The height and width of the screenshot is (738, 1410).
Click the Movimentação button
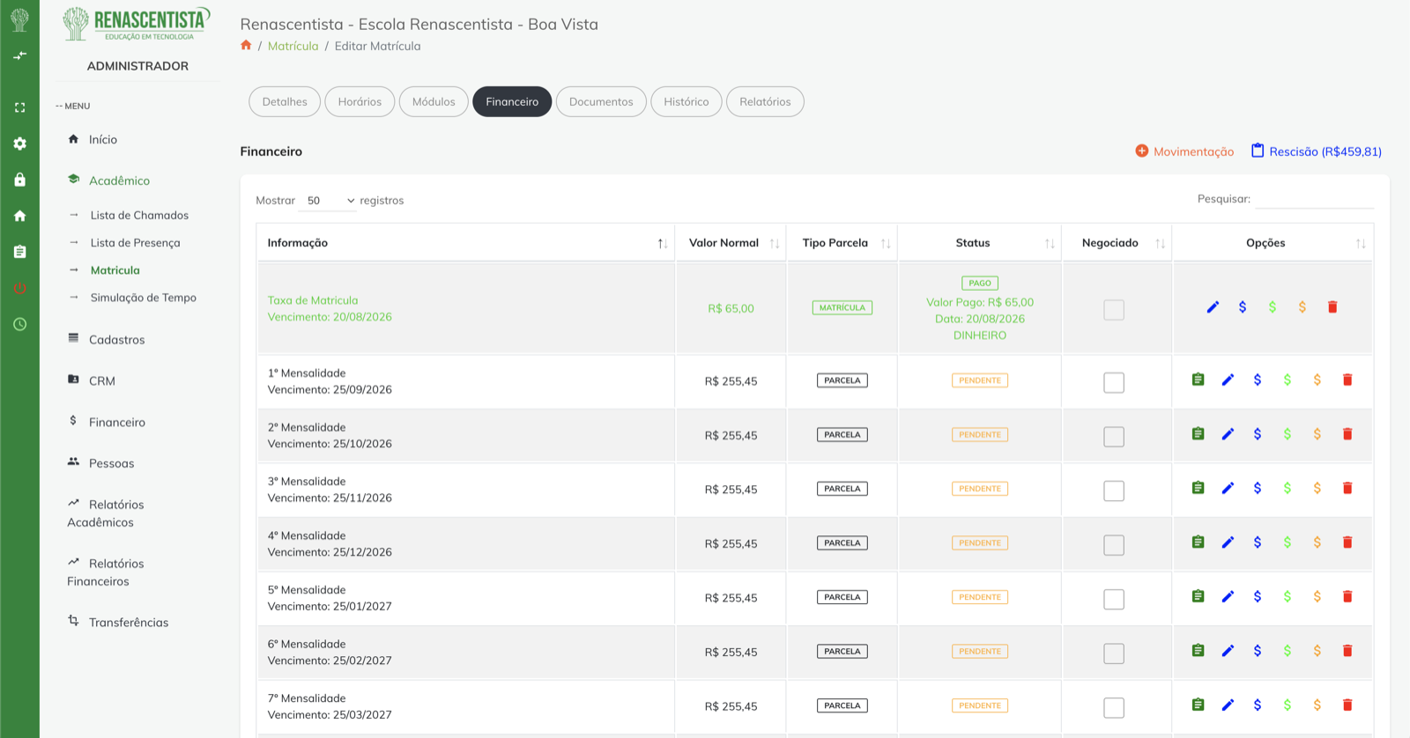point(1184,151)
